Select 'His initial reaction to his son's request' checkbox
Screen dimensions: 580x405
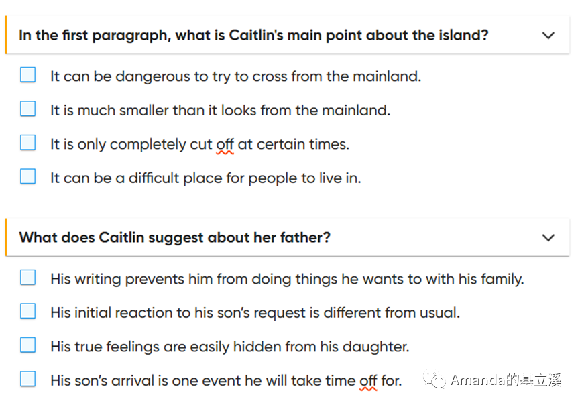(x=27, y=311)
